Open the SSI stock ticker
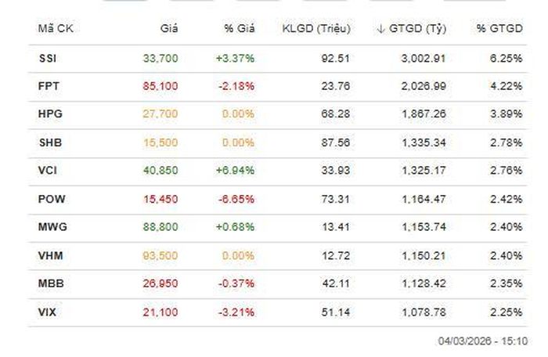The height and width of the screenshot is (357, 548). tap(47, 57)
